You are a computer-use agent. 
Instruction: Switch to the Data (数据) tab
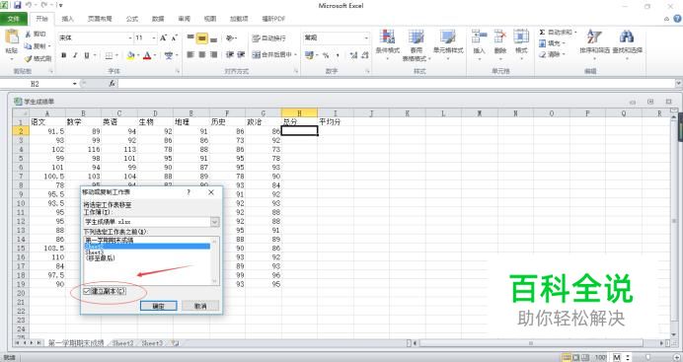click(x=158, y=19)
